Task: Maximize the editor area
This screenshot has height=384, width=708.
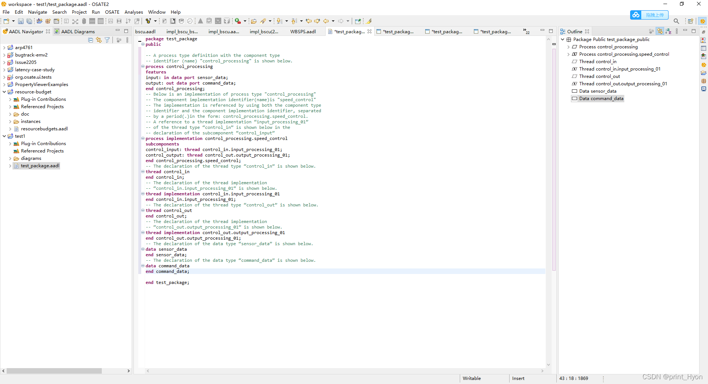Action: coord(551,31)
